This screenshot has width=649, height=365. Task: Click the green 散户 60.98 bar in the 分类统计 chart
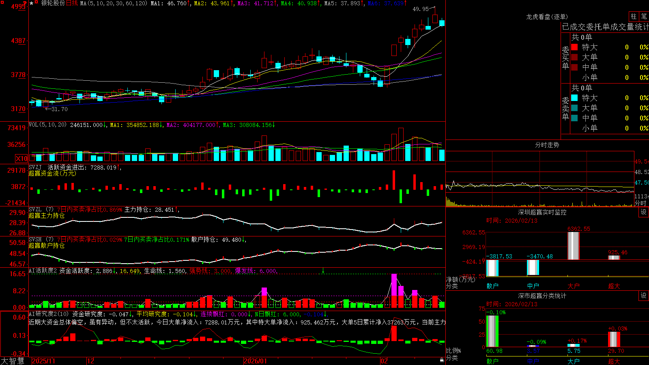pos(492,331)
